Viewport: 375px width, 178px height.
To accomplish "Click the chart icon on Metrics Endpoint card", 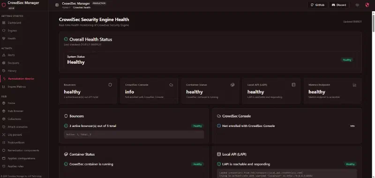I will pos(355,85).
